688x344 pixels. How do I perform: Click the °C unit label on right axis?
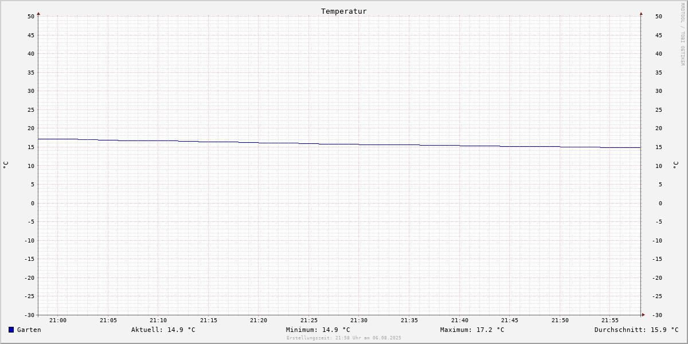[675, 165]
